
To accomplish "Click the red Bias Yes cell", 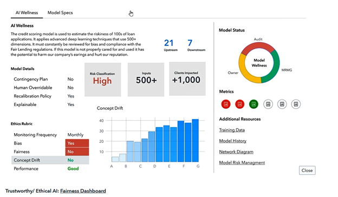I will [77, 143].
